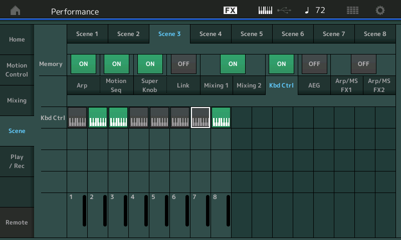Open the Motion Control sidebar page
The image size is (401, 240).
[x=17, y=70]
